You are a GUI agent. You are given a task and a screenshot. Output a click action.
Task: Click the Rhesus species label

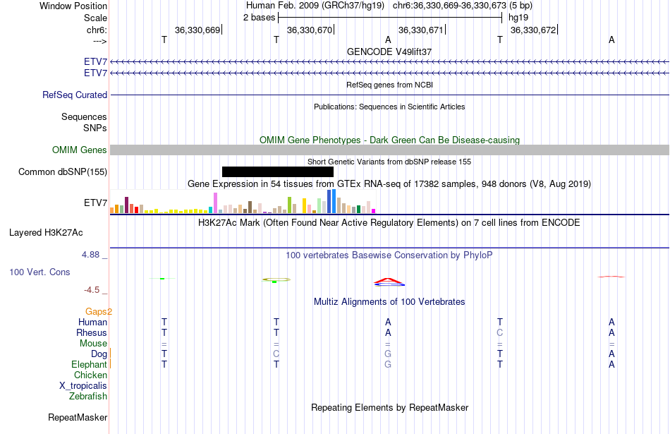point(92,332)
